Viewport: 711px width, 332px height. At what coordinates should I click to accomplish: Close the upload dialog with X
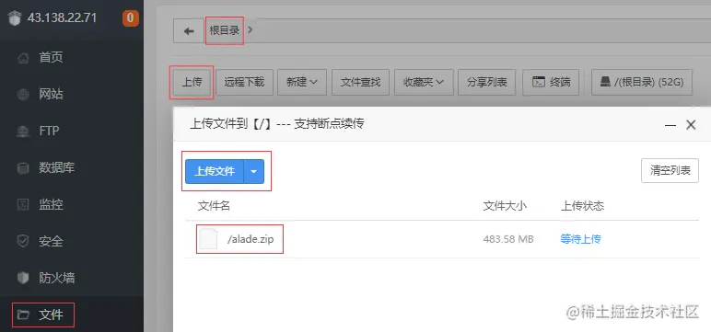pos(691,125)
